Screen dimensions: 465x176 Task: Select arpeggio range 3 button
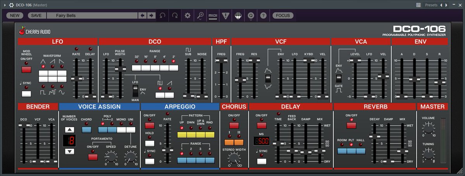tap(201, 160)
